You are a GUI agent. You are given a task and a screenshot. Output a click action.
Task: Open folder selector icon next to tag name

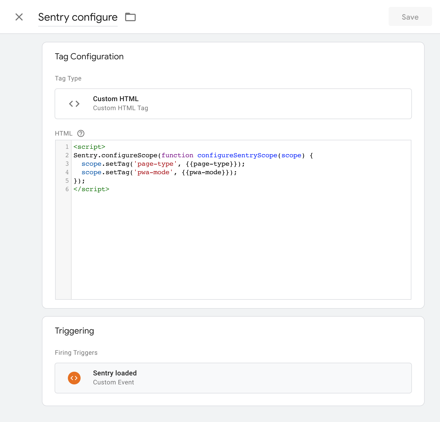point(130,17)
